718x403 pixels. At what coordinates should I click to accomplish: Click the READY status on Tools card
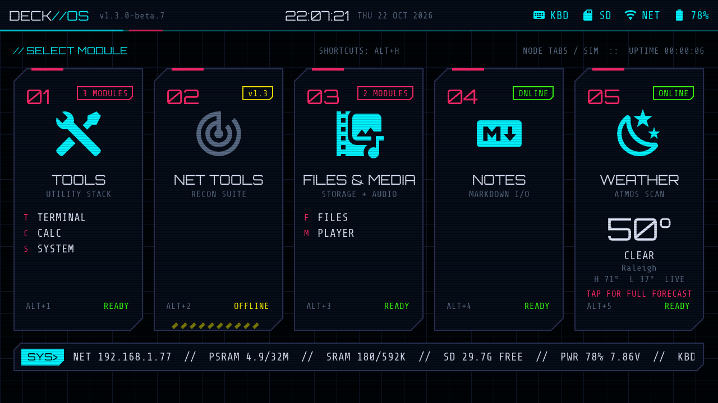tap(116, 306)
